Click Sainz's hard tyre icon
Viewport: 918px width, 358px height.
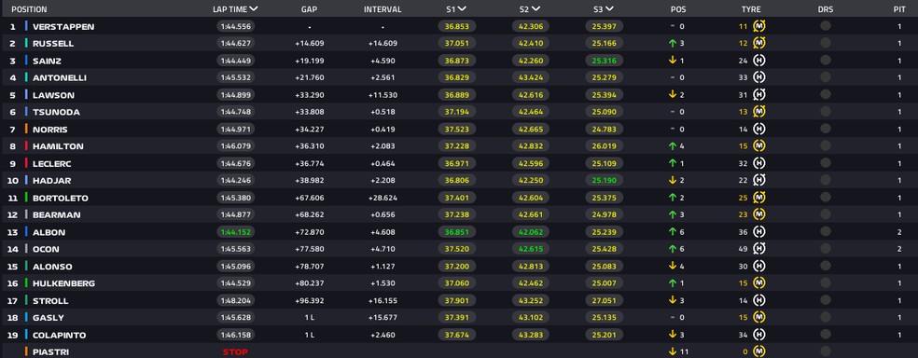point(759,61)
